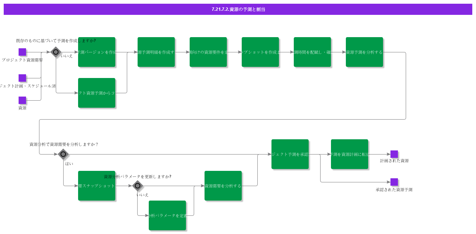The width and height of the screenshot is (476, 234).
Task: Select the purple square above '資源'
Action: (22, 100)
